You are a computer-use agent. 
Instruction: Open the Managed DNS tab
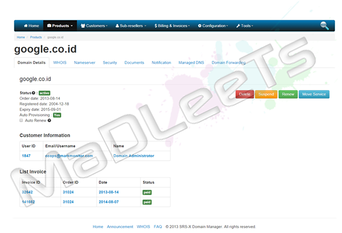[x=191, y=63]
